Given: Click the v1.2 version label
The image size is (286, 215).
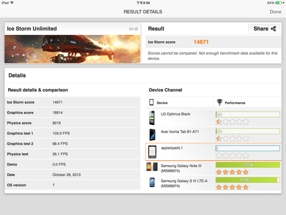Looking at the screenshot, I should (x=133, y=29).
